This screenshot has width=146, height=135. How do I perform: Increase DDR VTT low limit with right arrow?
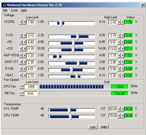coord(25,62)
